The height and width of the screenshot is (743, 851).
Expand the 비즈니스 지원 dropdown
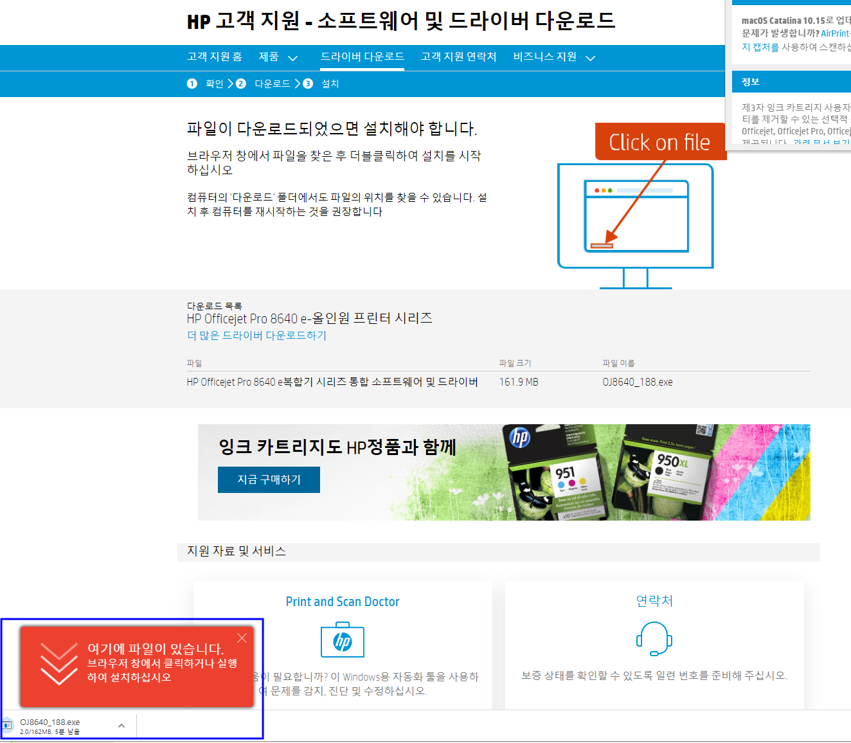(x=554, y=57)
